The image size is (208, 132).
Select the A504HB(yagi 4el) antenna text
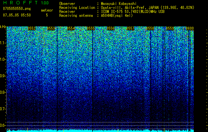click(117, 16)
